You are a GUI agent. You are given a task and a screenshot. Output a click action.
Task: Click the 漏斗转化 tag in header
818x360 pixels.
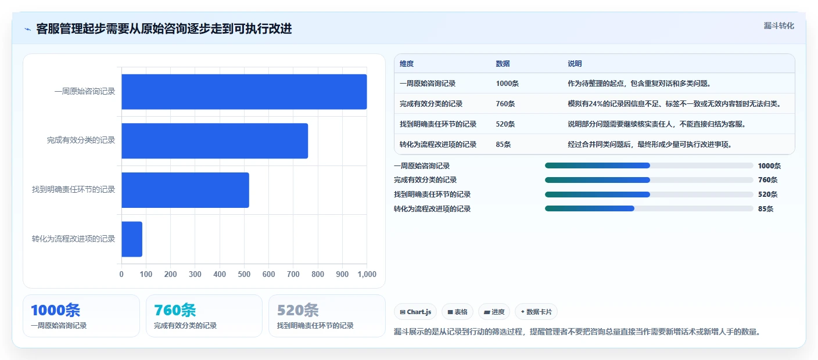[x=778, y=26]
